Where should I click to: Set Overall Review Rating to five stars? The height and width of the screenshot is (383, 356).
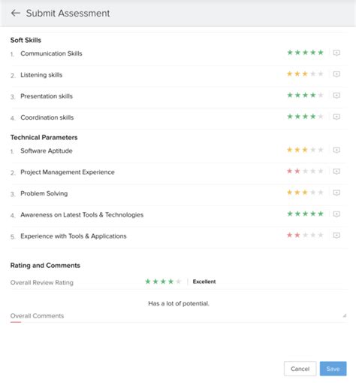tap(179, 281)
